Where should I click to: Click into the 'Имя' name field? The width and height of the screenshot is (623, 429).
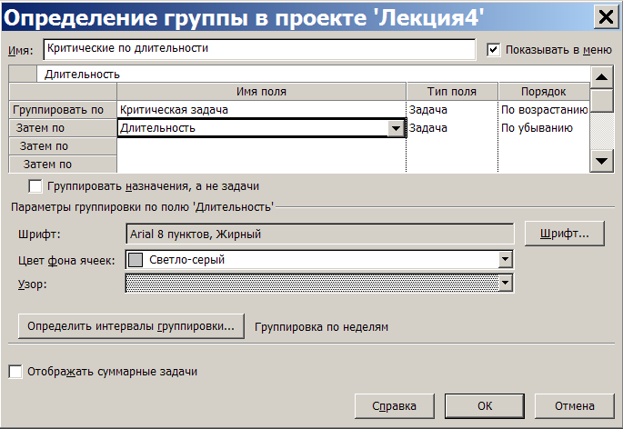[259, 49]
